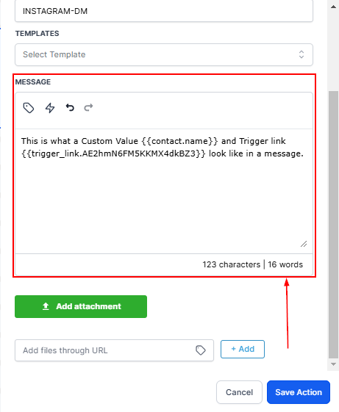Click the scrollbar up arrow
The height and width of the screenshot is (412, 339).
click(333, 7)
